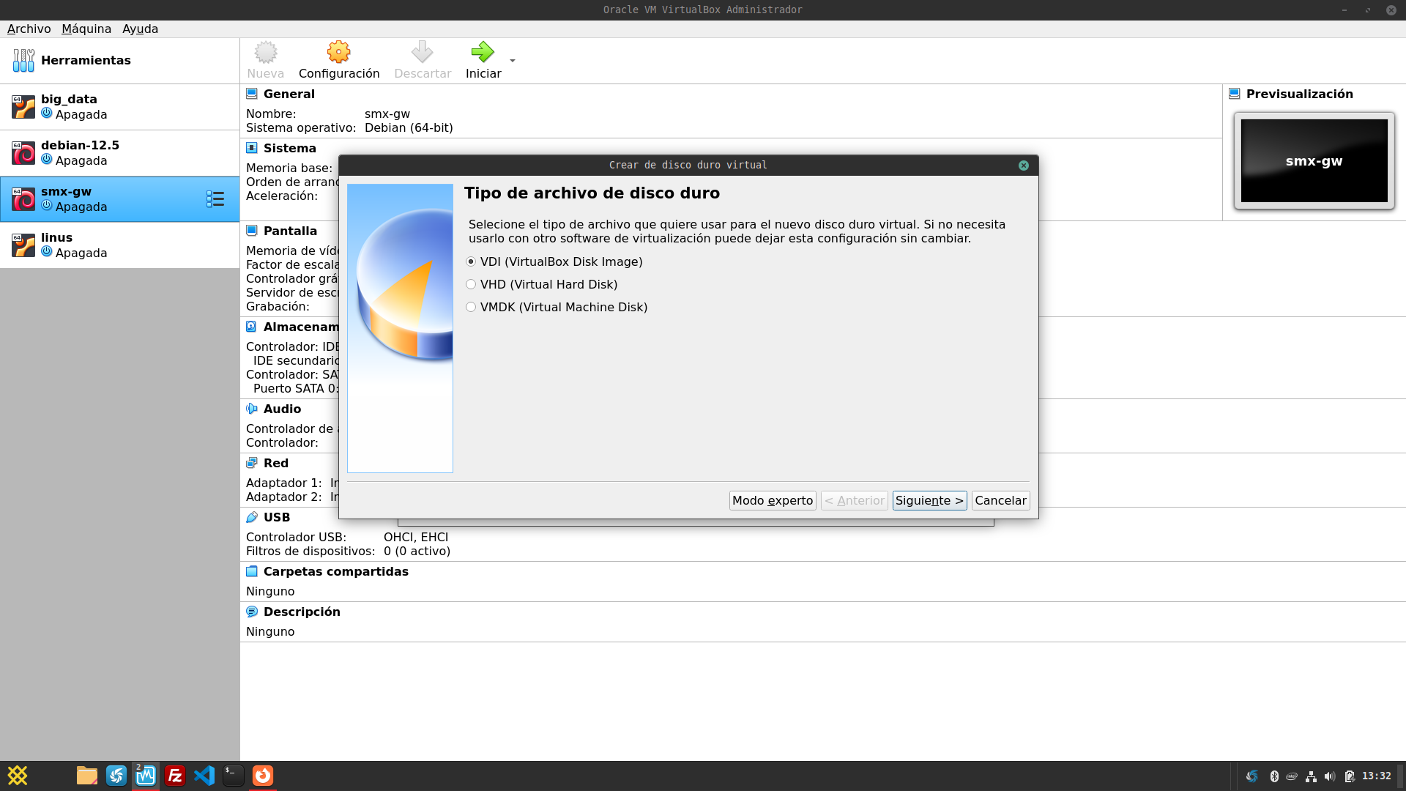This screenshot has width=1406, height=791.
Task: Click the Carpetas compartidas folder icon
Action: tap(252, 571)
